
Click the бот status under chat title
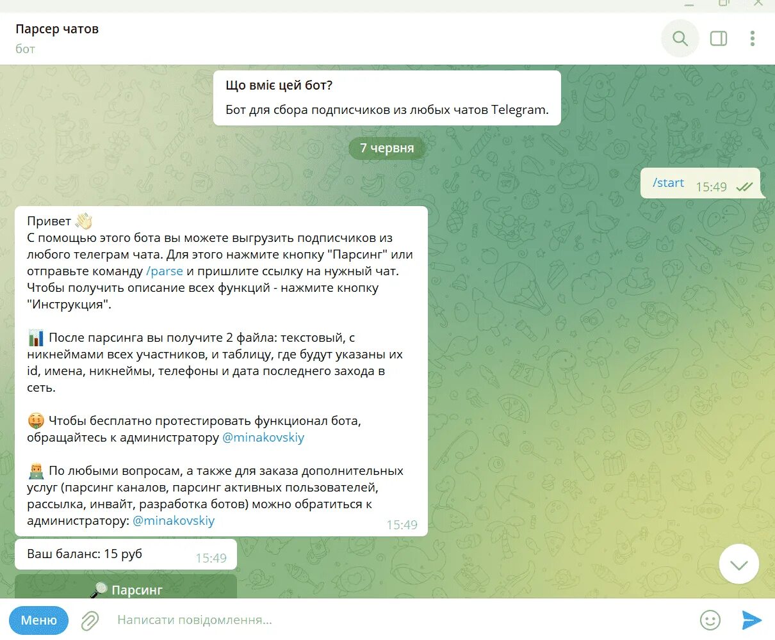25,49
